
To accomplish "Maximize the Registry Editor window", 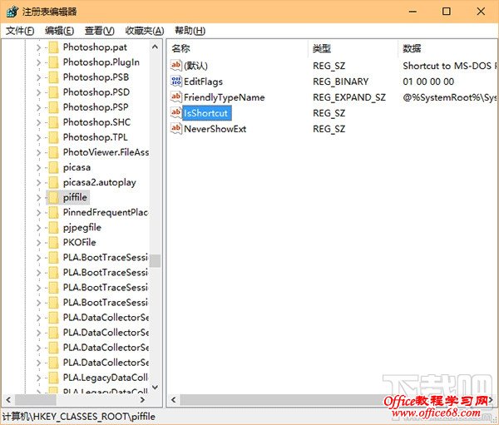I will coord(447,12).
